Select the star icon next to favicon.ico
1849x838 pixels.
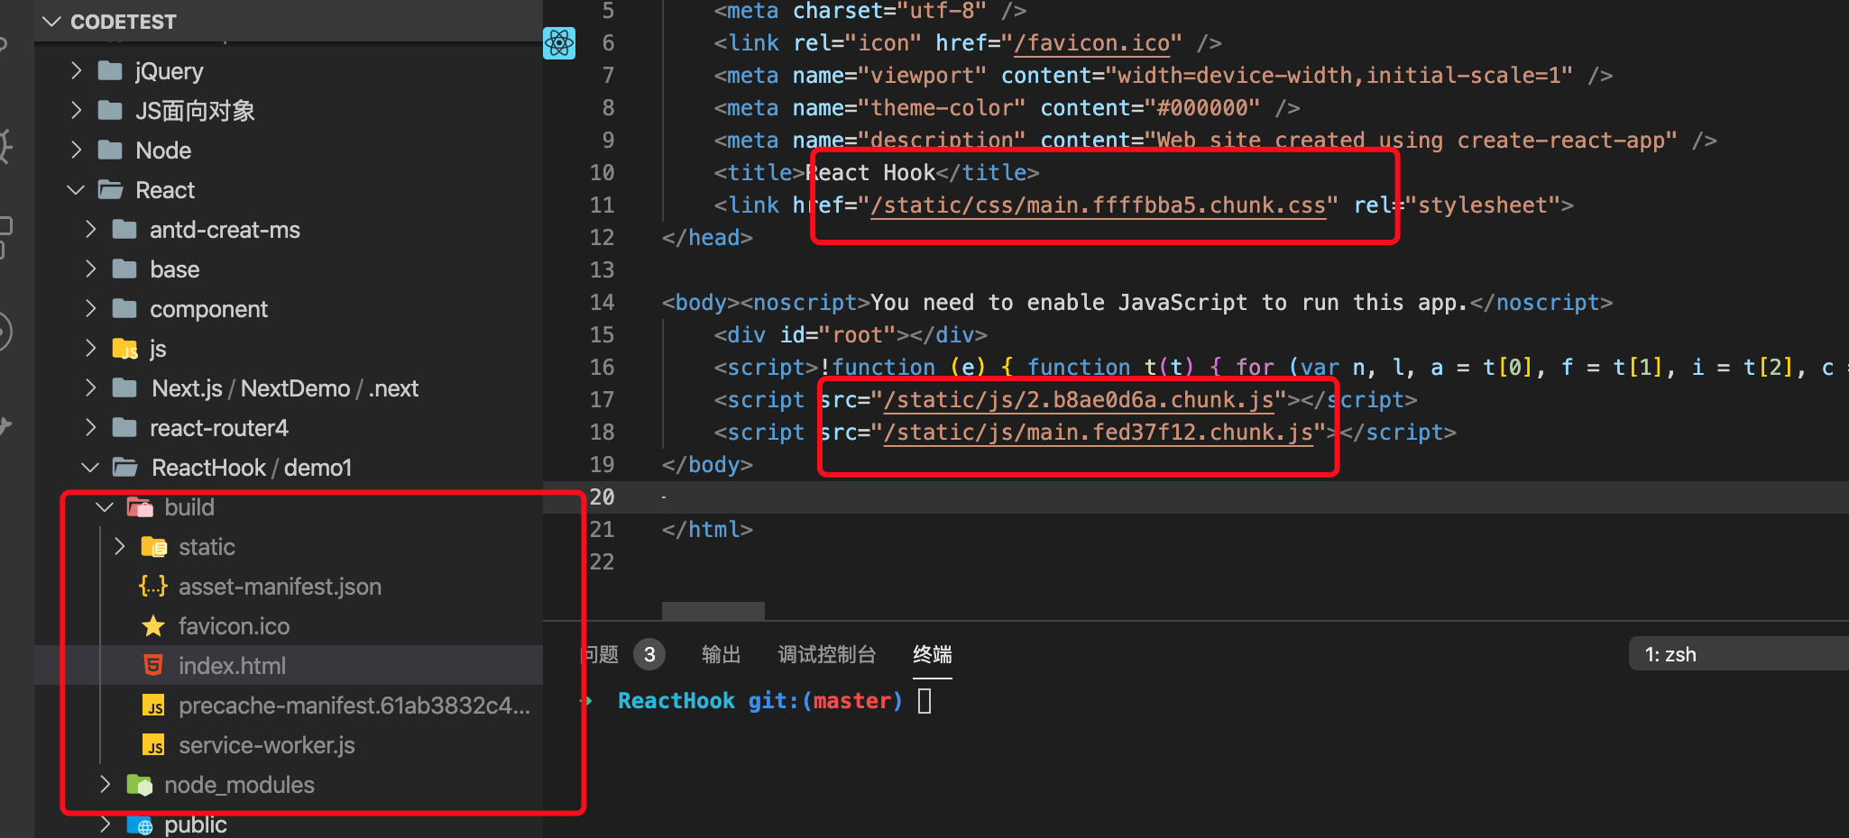(153, 625)
